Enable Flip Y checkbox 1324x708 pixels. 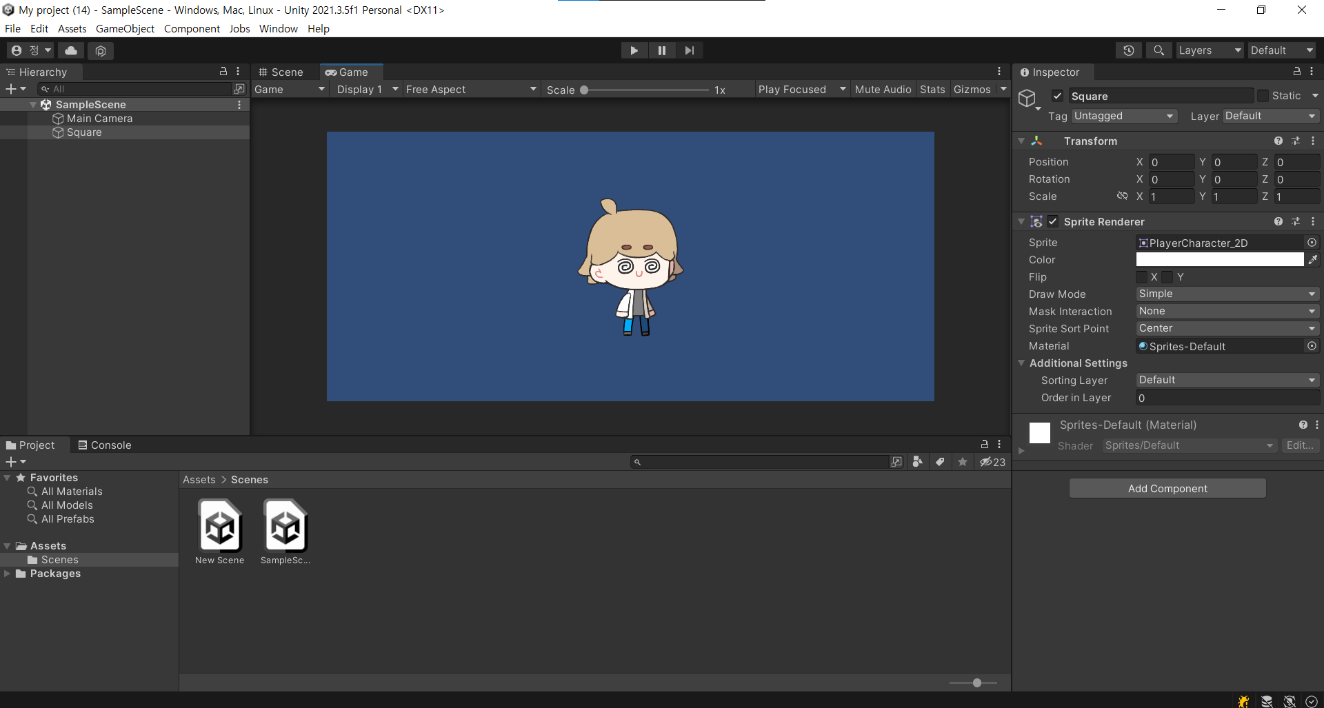[x=1167, y=277]
